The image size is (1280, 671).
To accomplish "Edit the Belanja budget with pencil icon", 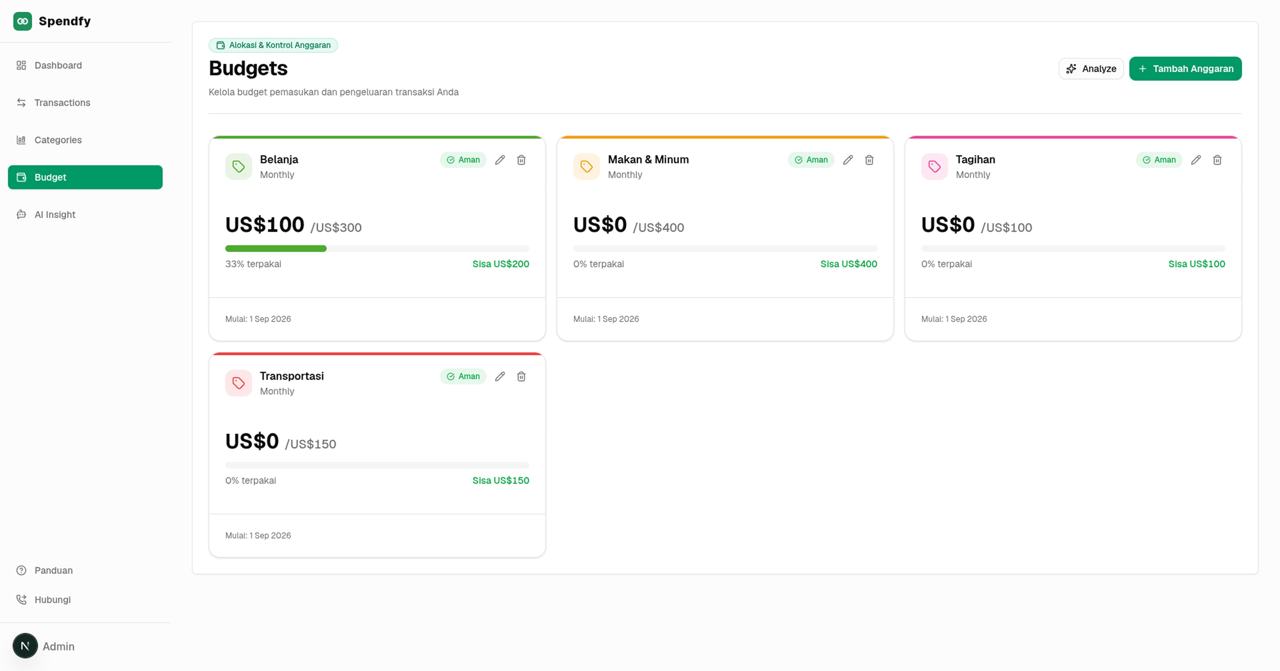I will click(500, 160).
